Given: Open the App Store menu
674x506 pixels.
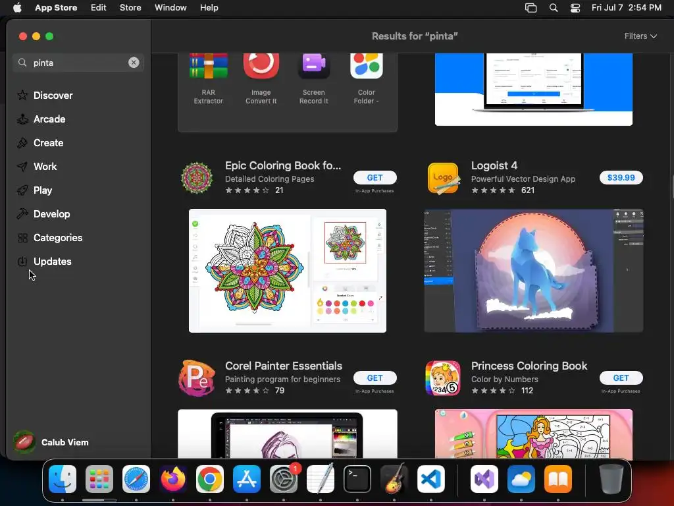Looking at the screenshot, I should tap(56, 8).
